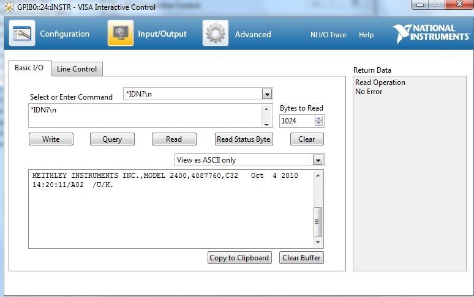The height and width of the screenshot is (297, 474).
Task: Click in the command entry text area
Action: point(145,116)
